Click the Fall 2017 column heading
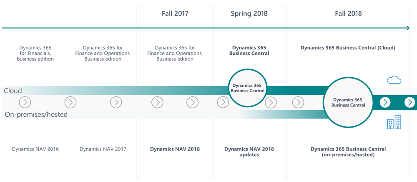 [175, 14]
